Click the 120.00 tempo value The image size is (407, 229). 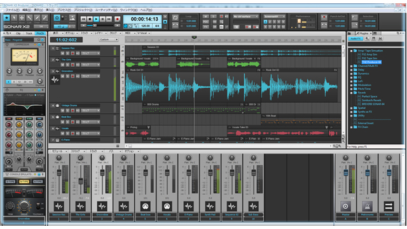[x=146, y=26]
